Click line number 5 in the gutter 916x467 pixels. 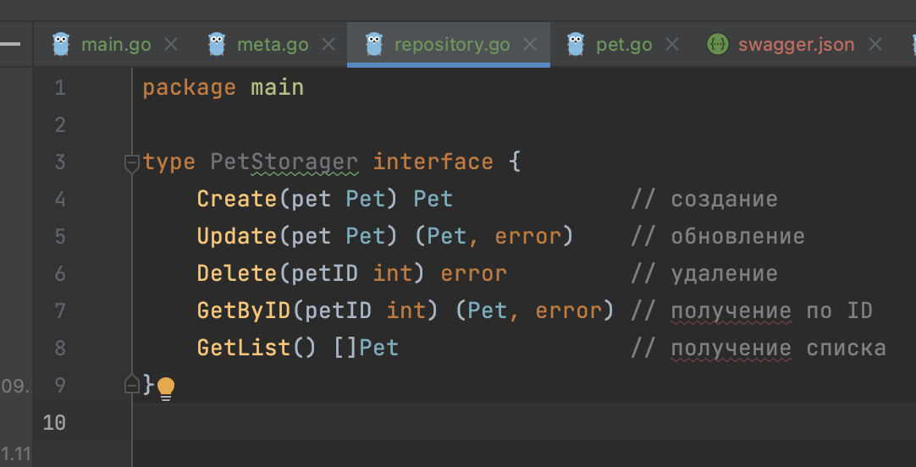pyautogui.click(x=59, y=236)
